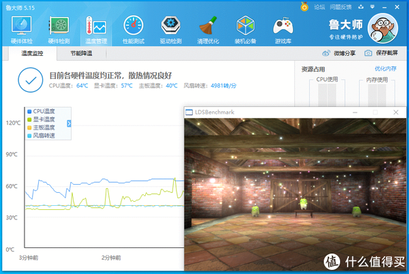Switch to 温度监控 tab
The width and height of the screenshot is (409, 274).
[32, 53]
